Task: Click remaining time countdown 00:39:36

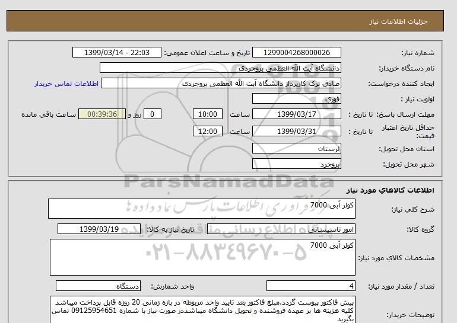Action: pyautogui.click(x=102, y=114)
